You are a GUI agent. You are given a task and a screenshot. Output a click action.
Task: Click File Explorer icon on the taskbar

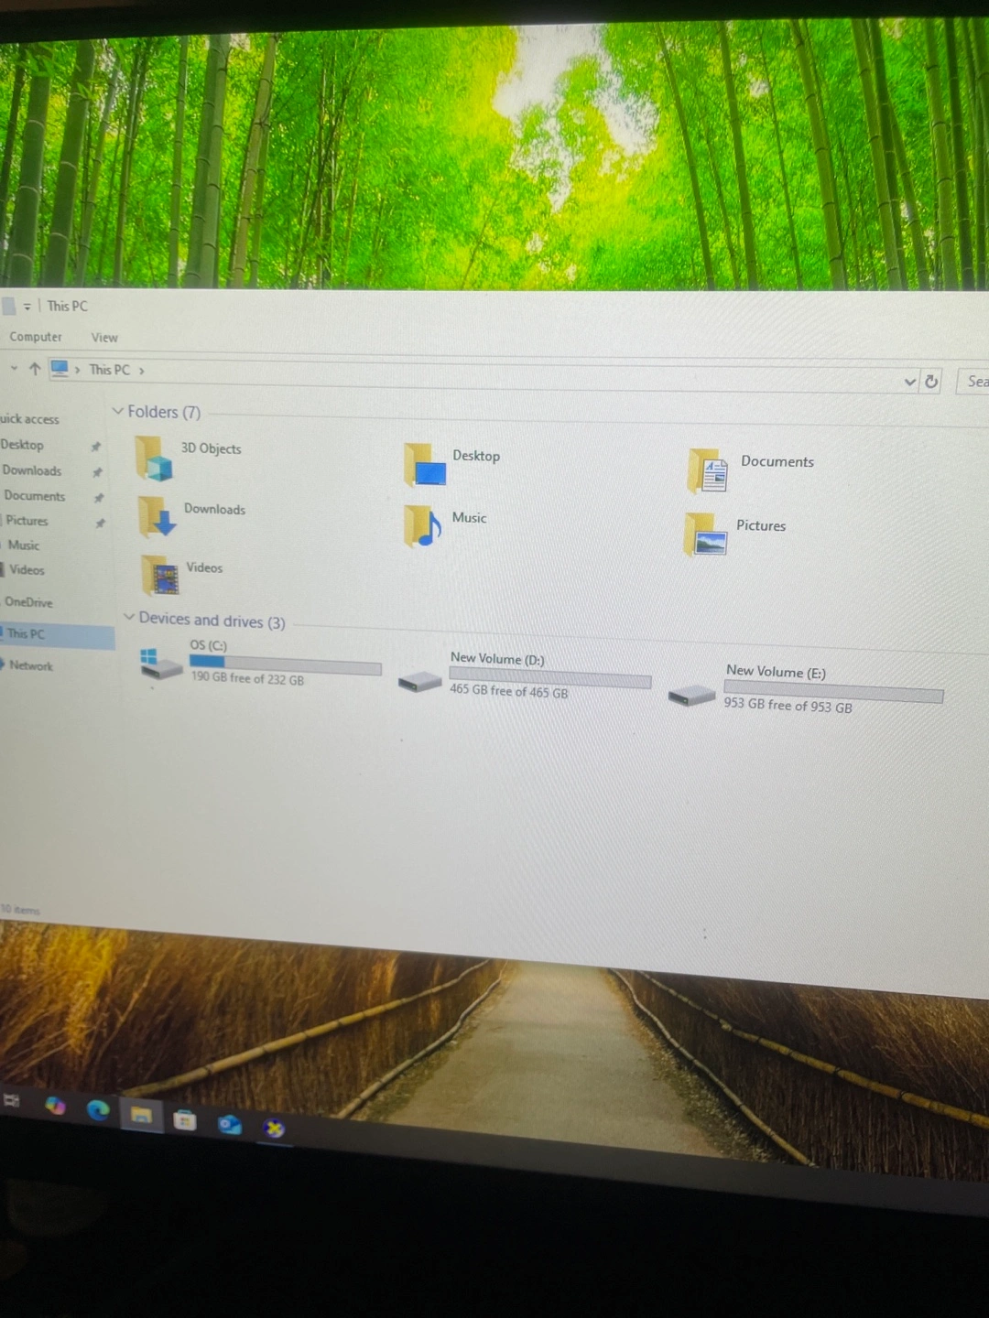click(141, 1115)
